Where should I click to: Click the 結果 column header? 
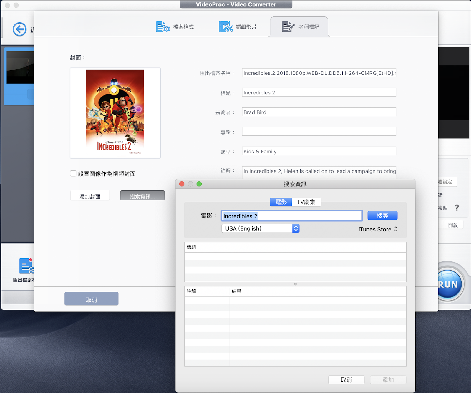(x=318, y=291)
